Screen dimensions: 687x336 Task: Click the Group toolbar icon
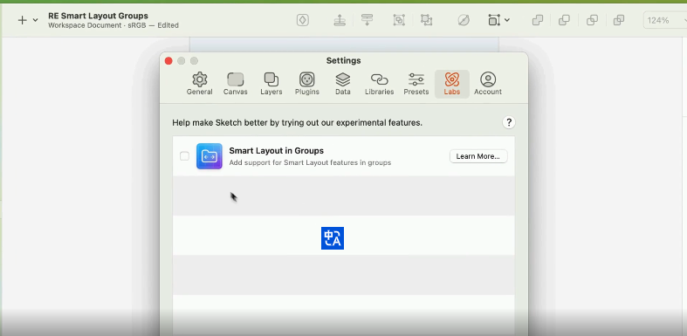click(x=399, y=20)
